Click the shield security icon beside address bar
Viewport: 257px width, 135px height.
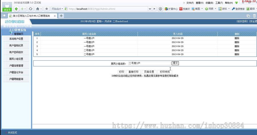pos(160,9)
